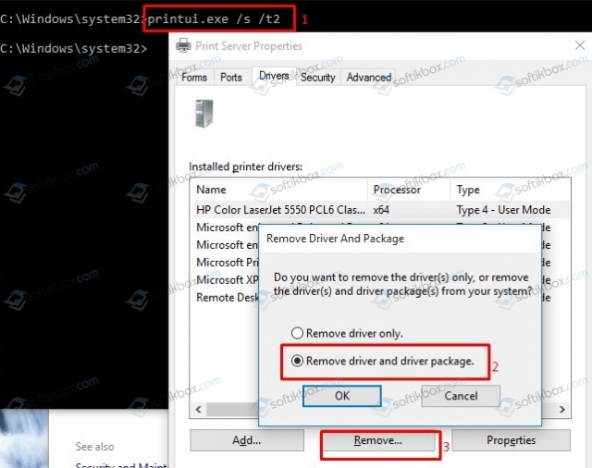This screenshot has height=468, width=592.
Task: Select Remove driver and driver package option
Action: [297, 362]
